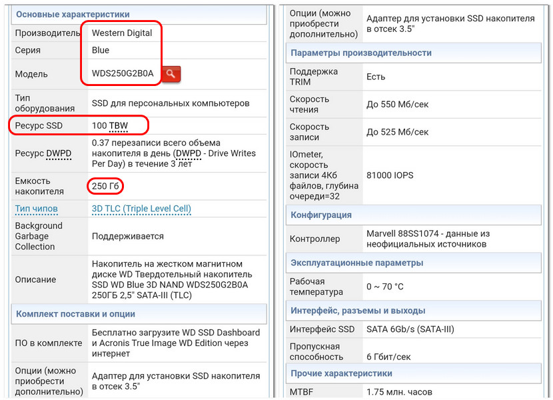Click the DWPD abbreviation in the description text
Screen dimensions: 553x400
189,153
